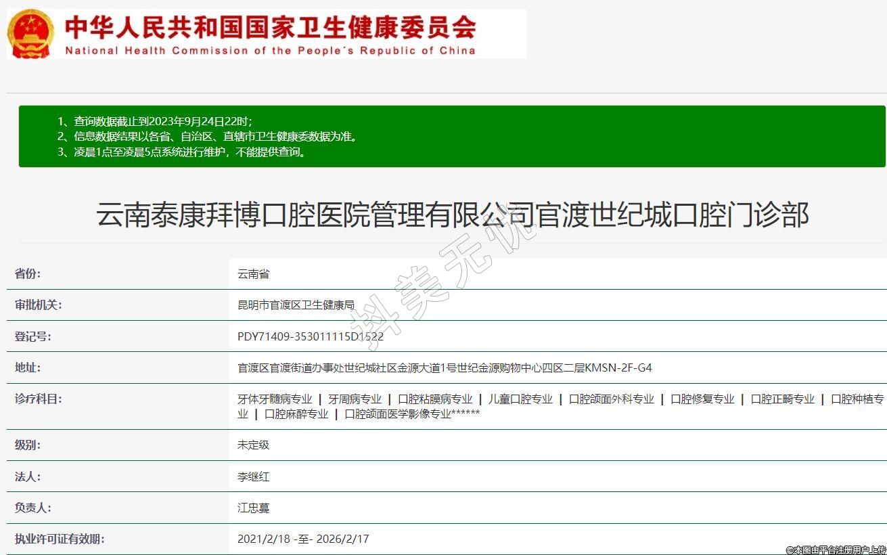Click the clinic name heading 云南泰康拜博口腔
This screenshot has width=887, height=555.
tap(452, 215)
